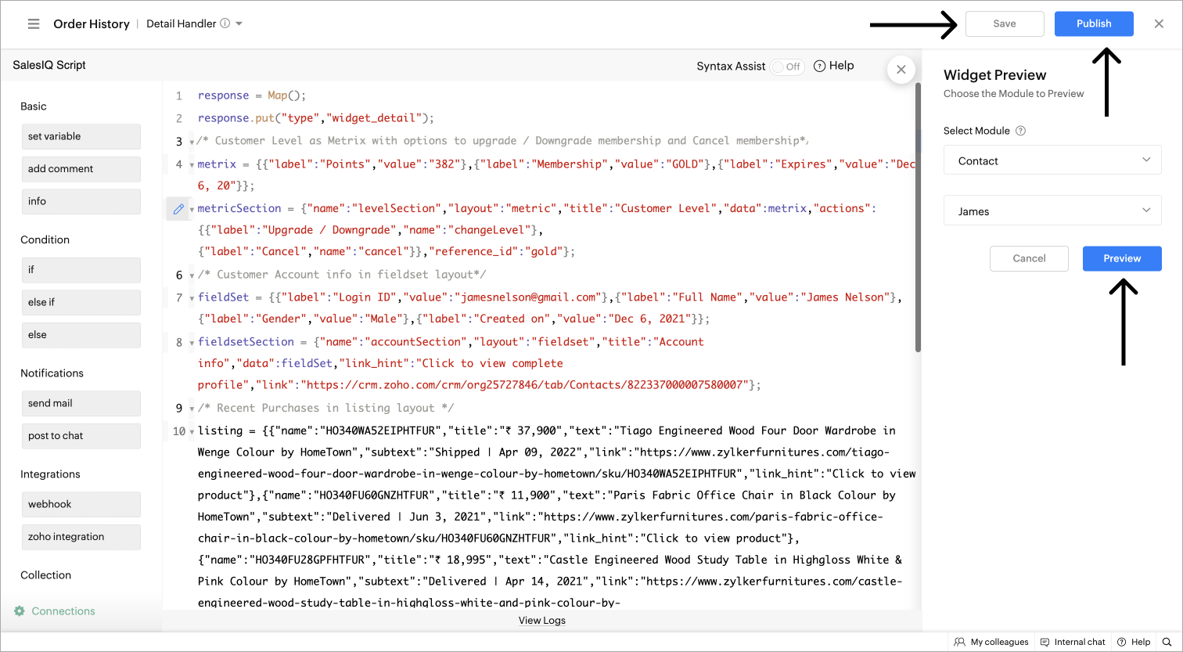
Task: Open My colleagues icon in bottom bar
Action: click(959, 642)
